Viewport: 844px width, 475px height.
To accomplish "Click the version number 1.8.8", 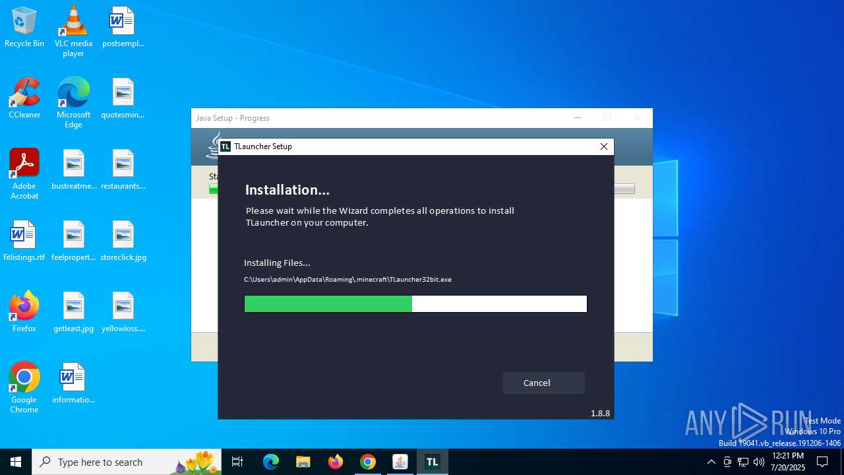I will [600, 414].
